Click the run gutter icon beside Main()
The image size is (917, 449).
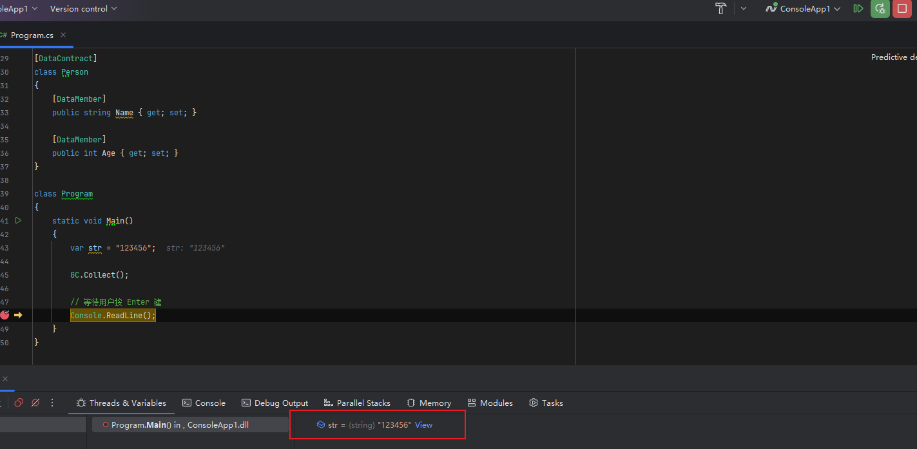point(18,220)
